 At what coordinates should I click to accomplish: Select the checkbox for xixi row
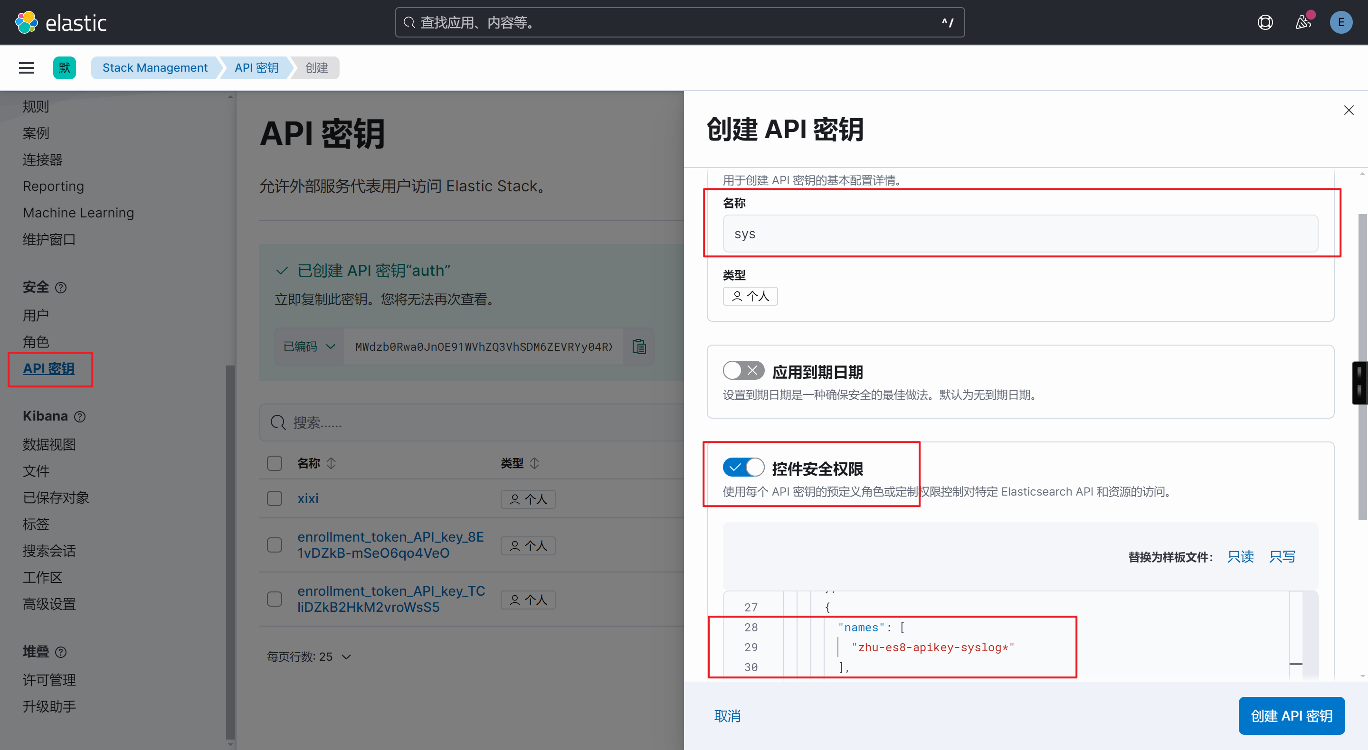[x=274, y=498]
